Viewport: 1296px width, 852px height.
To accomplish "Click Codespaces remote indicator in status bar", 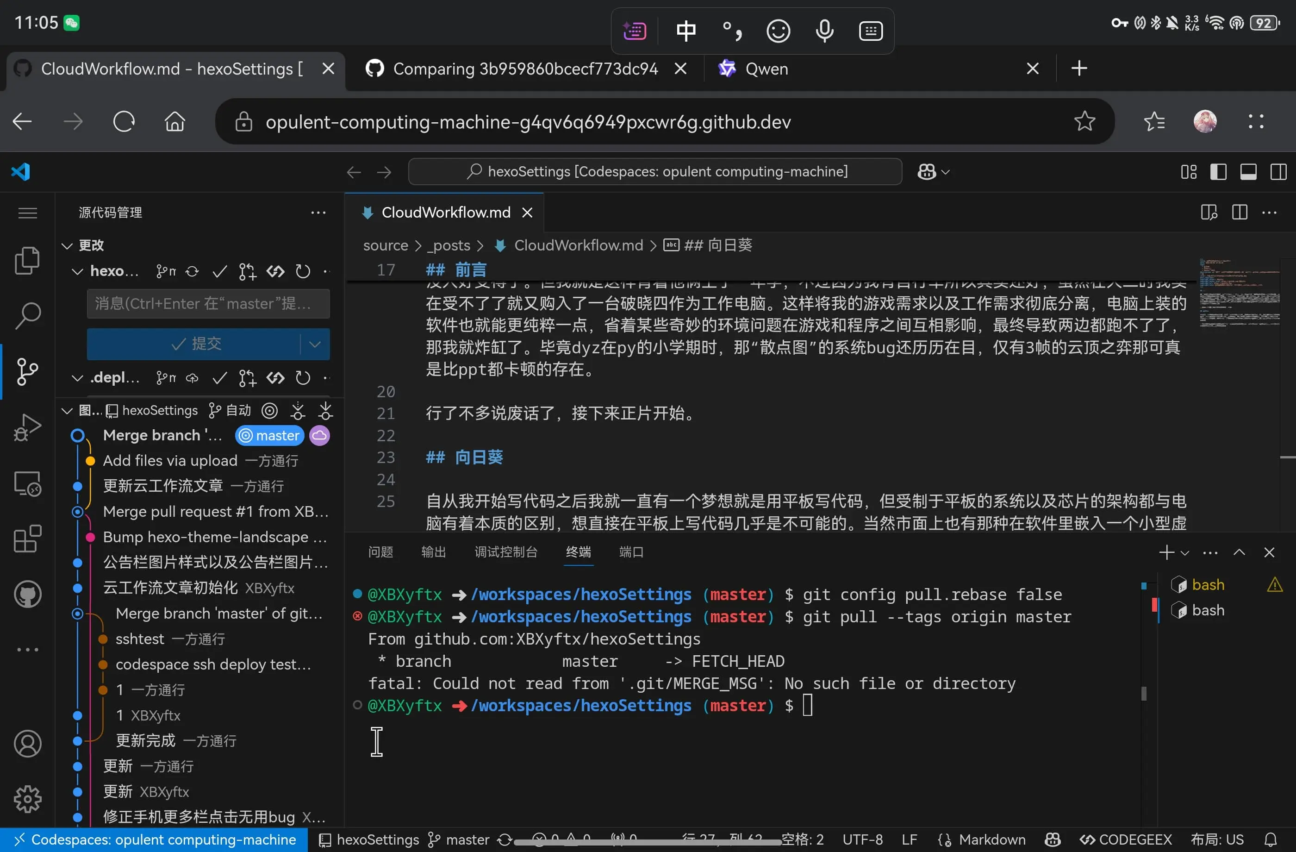I will [154, 839].
